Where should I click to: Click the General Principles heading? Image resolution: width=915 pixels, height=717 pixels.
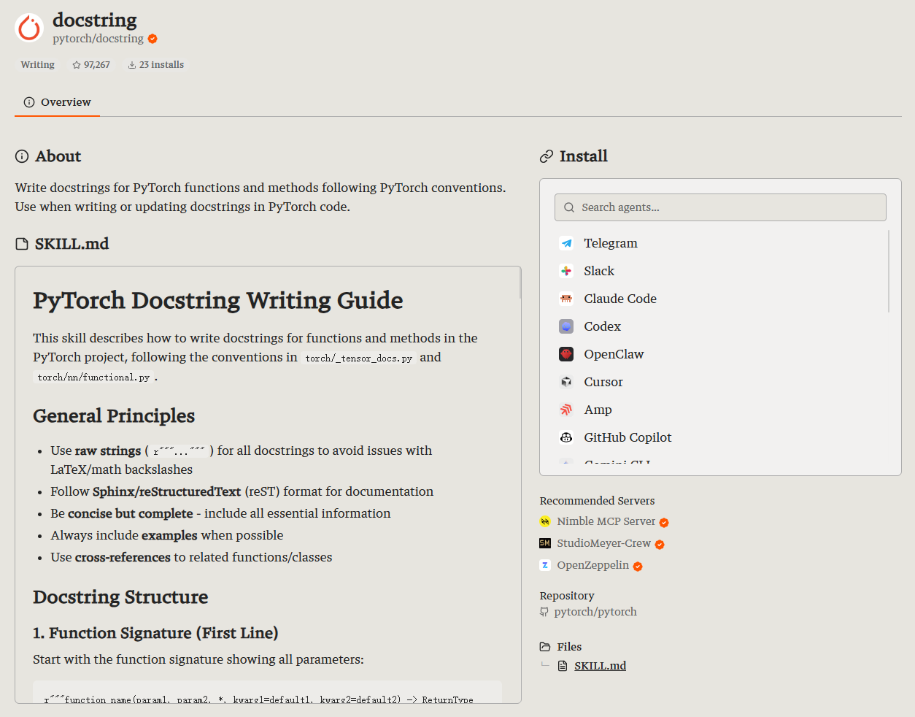(x=114, y=416)
